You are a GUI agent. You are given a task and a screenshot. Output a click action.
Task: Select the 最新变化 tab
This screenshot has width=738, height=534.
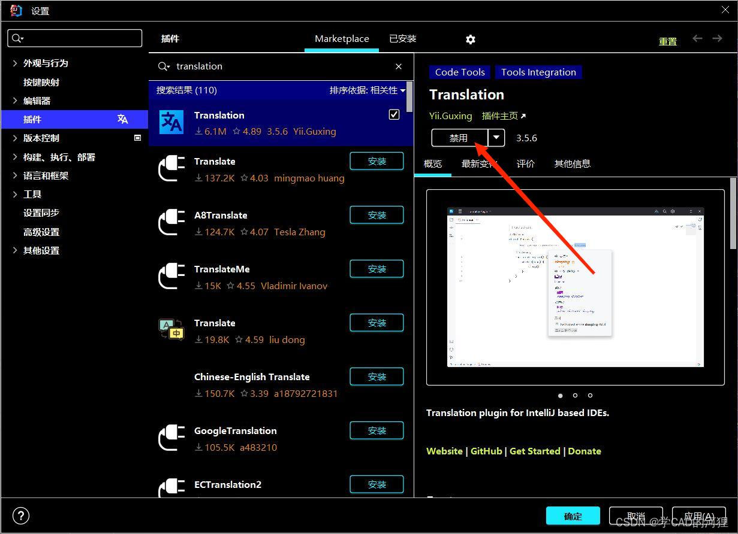pos(479,163)
